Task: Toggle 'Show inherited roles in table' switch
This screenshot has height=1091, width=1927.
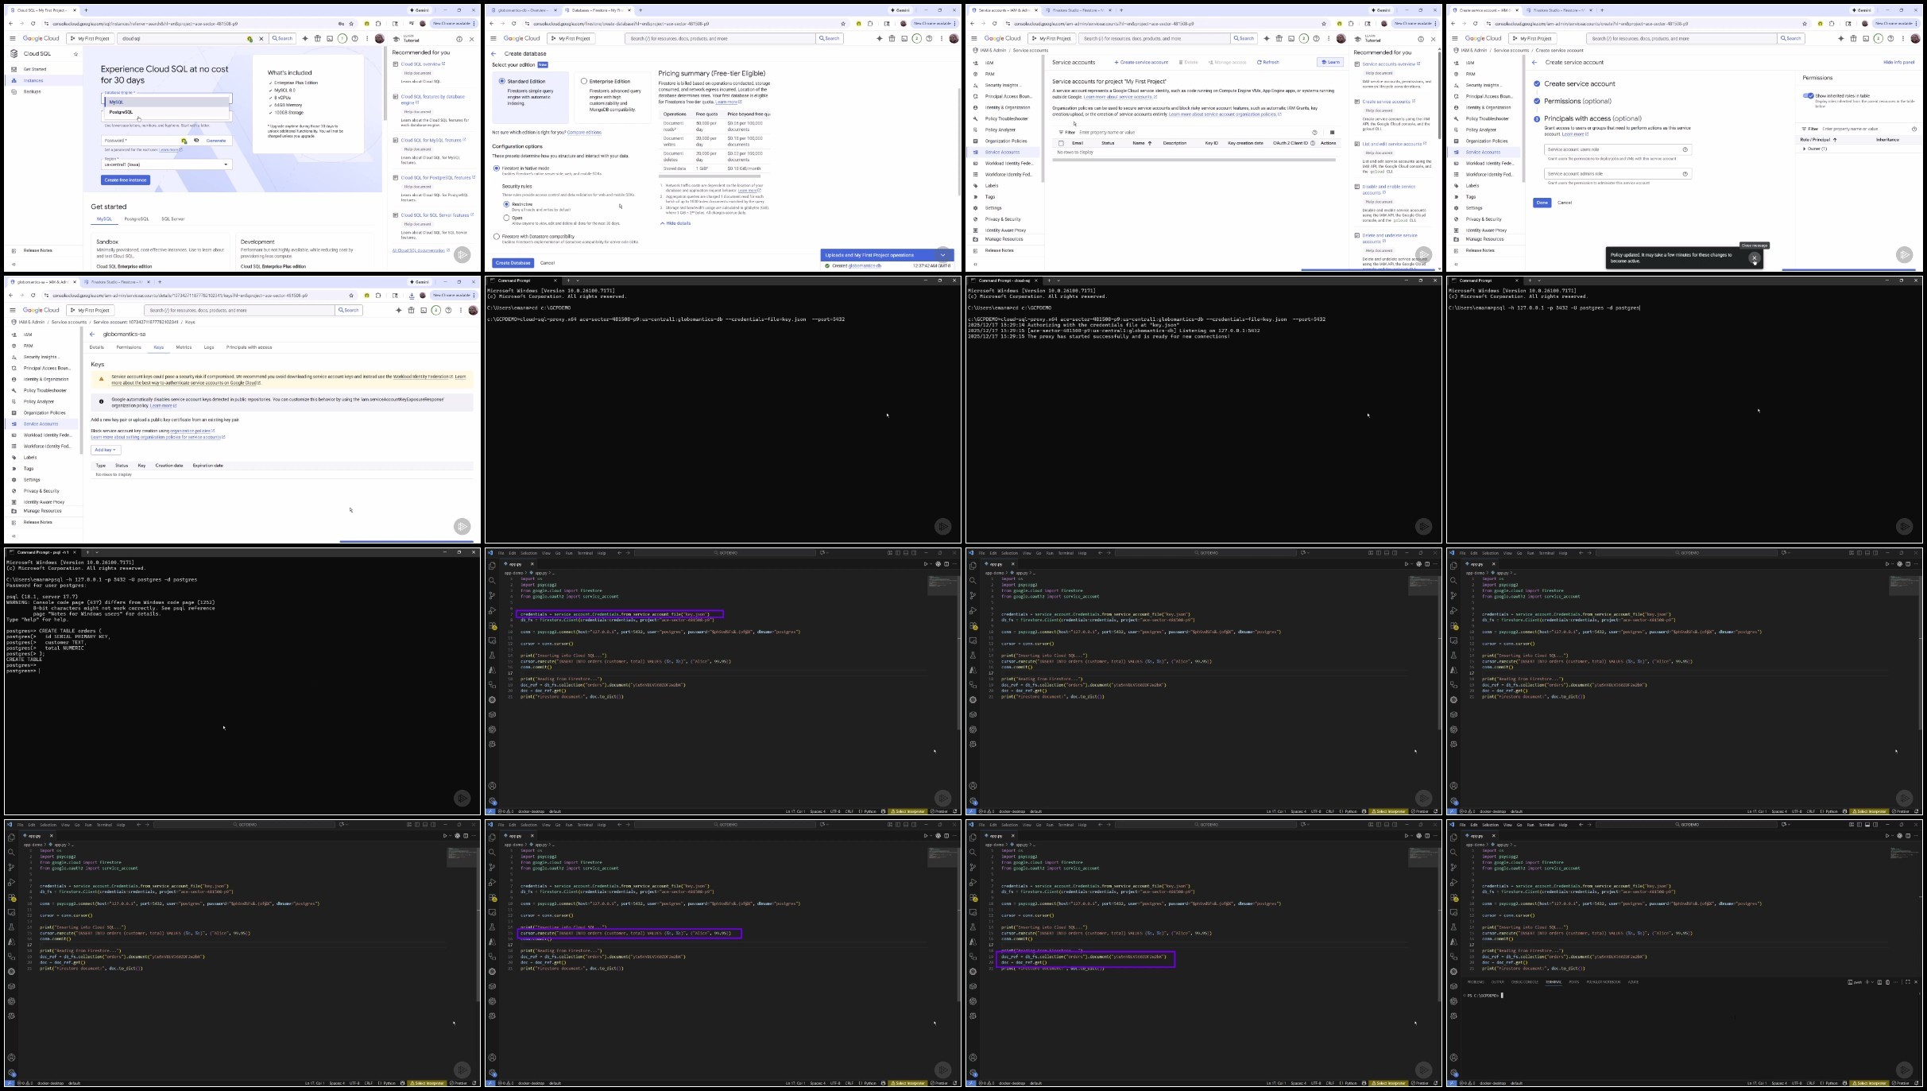Action: 1808,95
